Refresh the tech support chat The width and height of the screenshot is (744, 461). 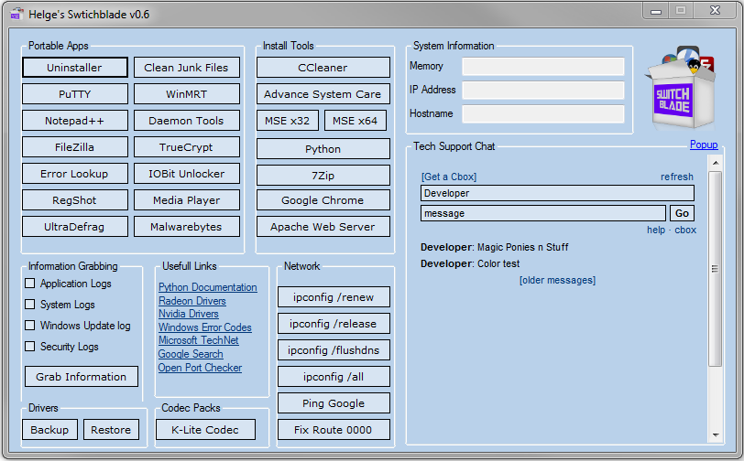676,177
